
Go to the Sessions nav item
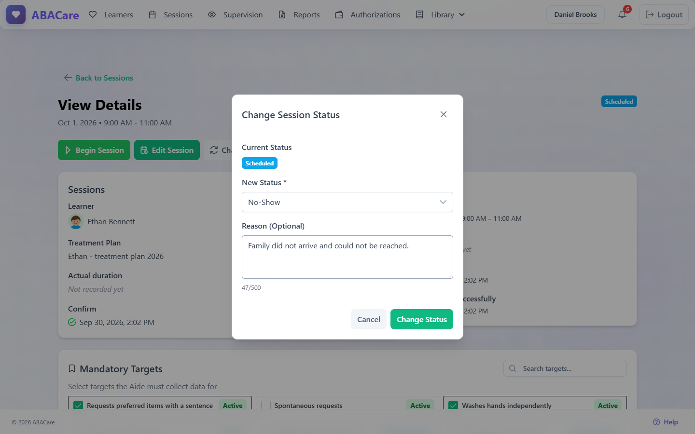[x=170, y=14]
